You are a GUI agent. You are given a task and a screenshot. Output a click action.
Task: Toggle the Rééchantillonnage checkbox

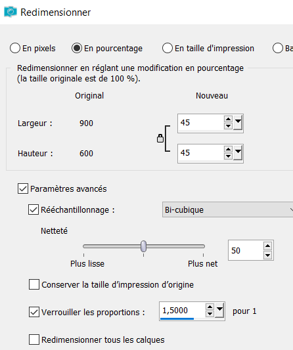coord(34,209)
